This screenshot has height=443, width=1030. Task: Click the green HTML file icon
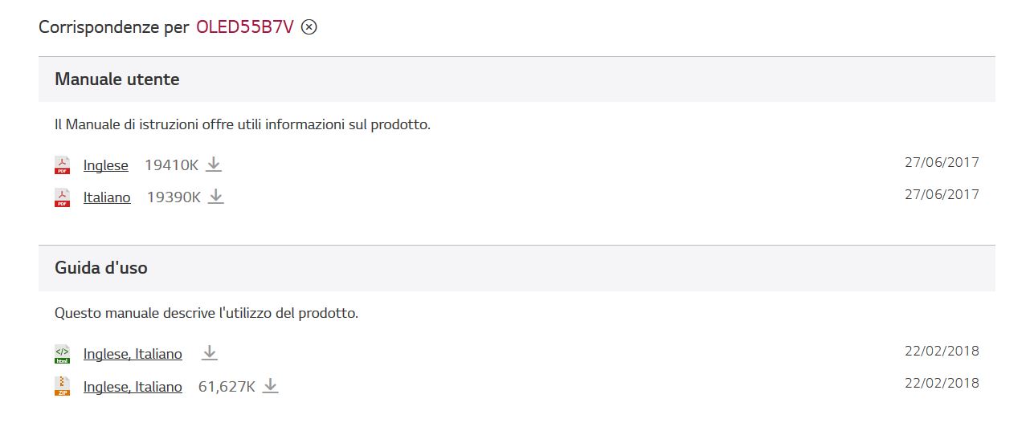[62, 354]
